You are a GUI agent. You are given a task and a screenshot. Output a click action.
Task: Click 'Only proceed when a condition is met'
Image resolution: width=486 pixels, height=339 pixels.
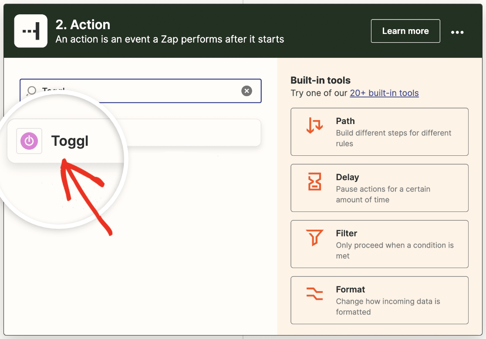(395, 251)
